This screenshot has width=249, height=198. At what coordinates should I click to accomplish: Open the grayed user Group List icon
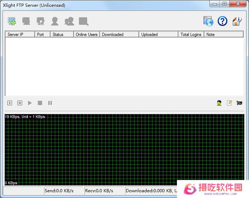69,21
